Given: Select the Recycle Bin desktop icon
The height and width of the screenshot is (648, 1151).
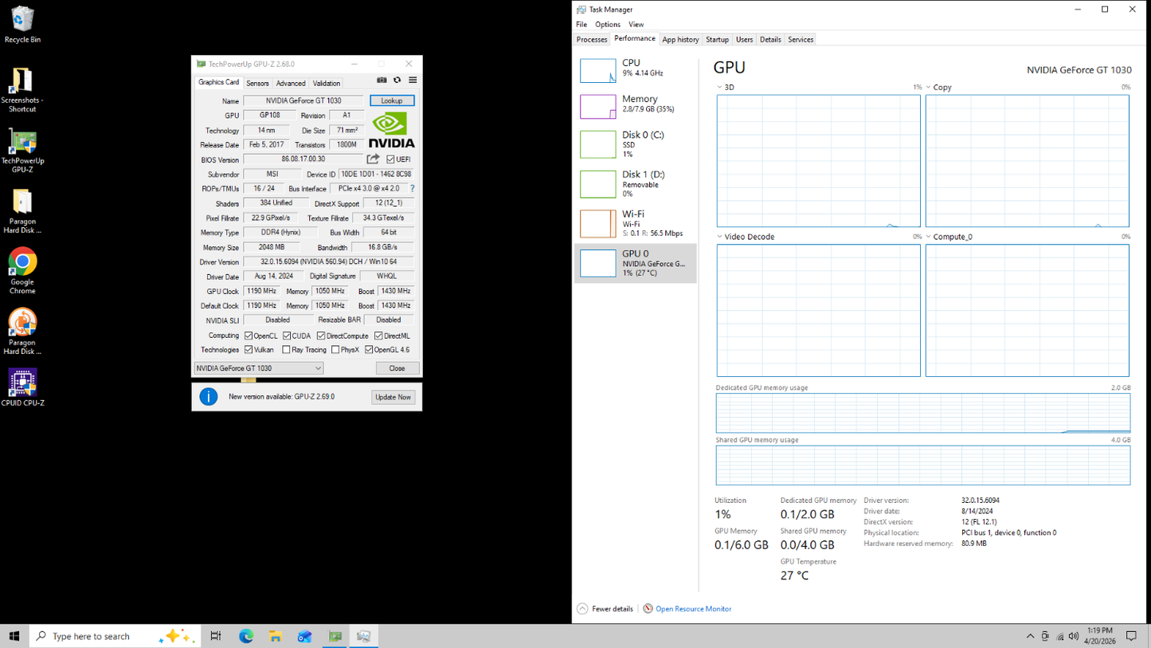Looking at the screenshot, I should [x=22, y=25].
